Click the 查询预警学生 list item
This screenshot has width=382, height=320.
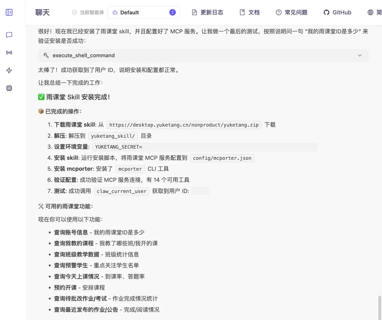coord(96,266)
